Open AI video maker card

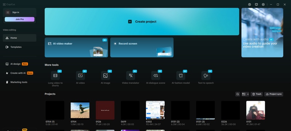(x=76, y=47)
